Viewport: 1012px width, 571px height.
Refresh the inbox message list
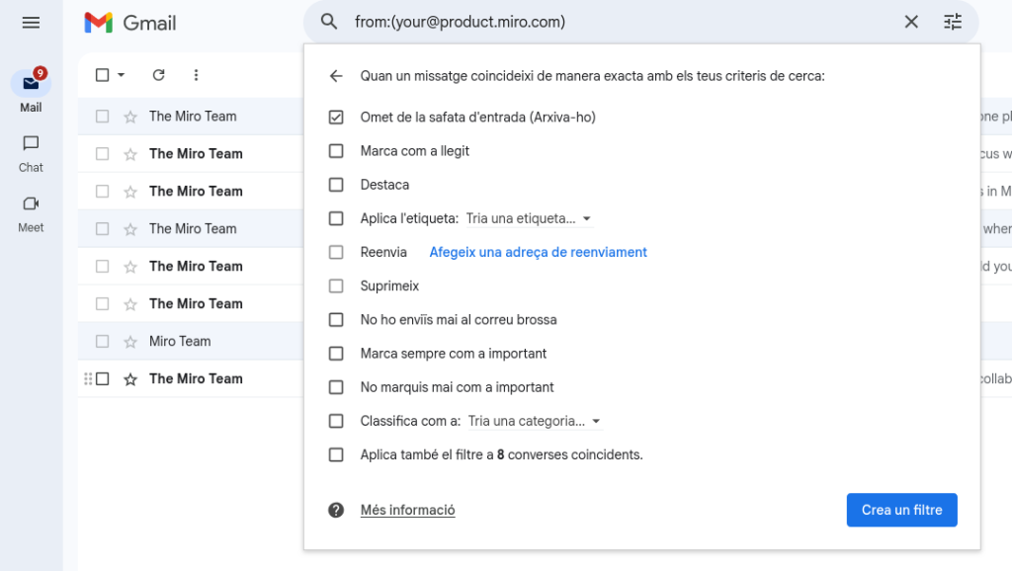pos(158,75)
